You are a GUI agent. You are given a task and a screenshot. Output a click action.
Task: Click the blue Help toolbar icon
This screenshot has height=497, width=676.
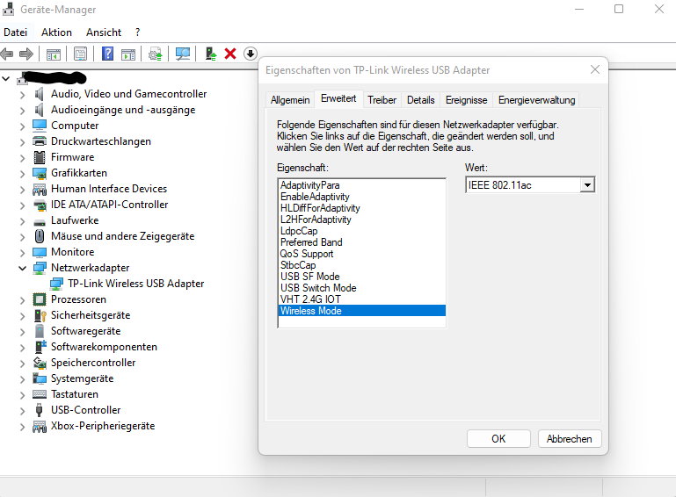(108, 54)
